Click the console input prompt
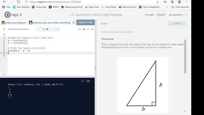This screenshot has width=204, height=115. 10,97
